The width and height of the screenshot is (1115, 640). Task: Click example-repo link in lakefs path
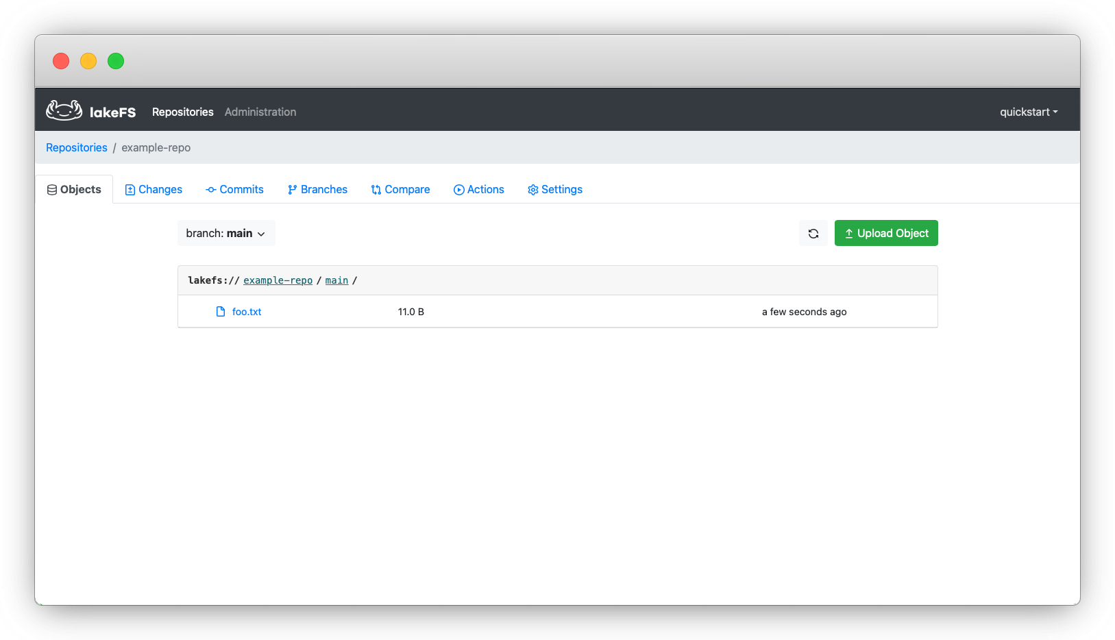[278, 281]
